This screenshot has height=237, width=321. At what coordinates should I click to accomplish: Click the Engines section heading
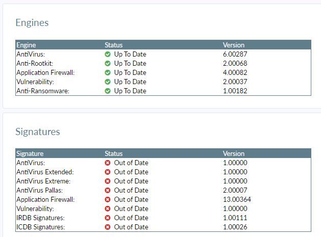point(32,23)
